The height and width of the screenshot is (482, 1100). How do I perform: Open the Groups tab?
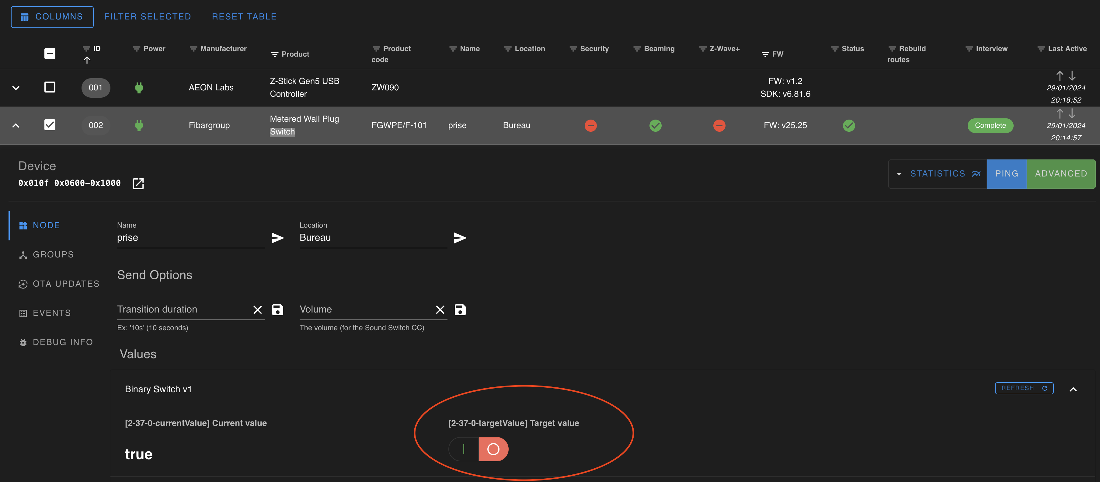click(x=53, y=255)
